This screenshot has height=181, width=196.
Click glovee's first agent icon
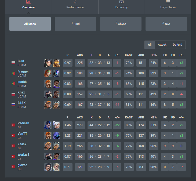tap(48, 167)
